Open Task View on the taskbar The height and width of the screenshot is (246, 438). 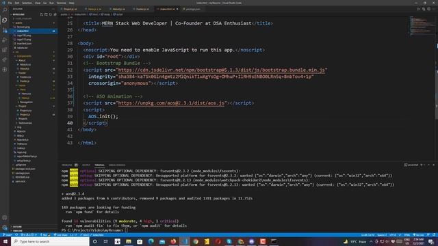106,241
